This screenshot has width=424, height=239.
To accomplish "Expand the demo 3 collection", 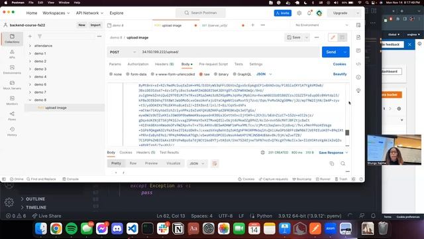I will 30,69.
